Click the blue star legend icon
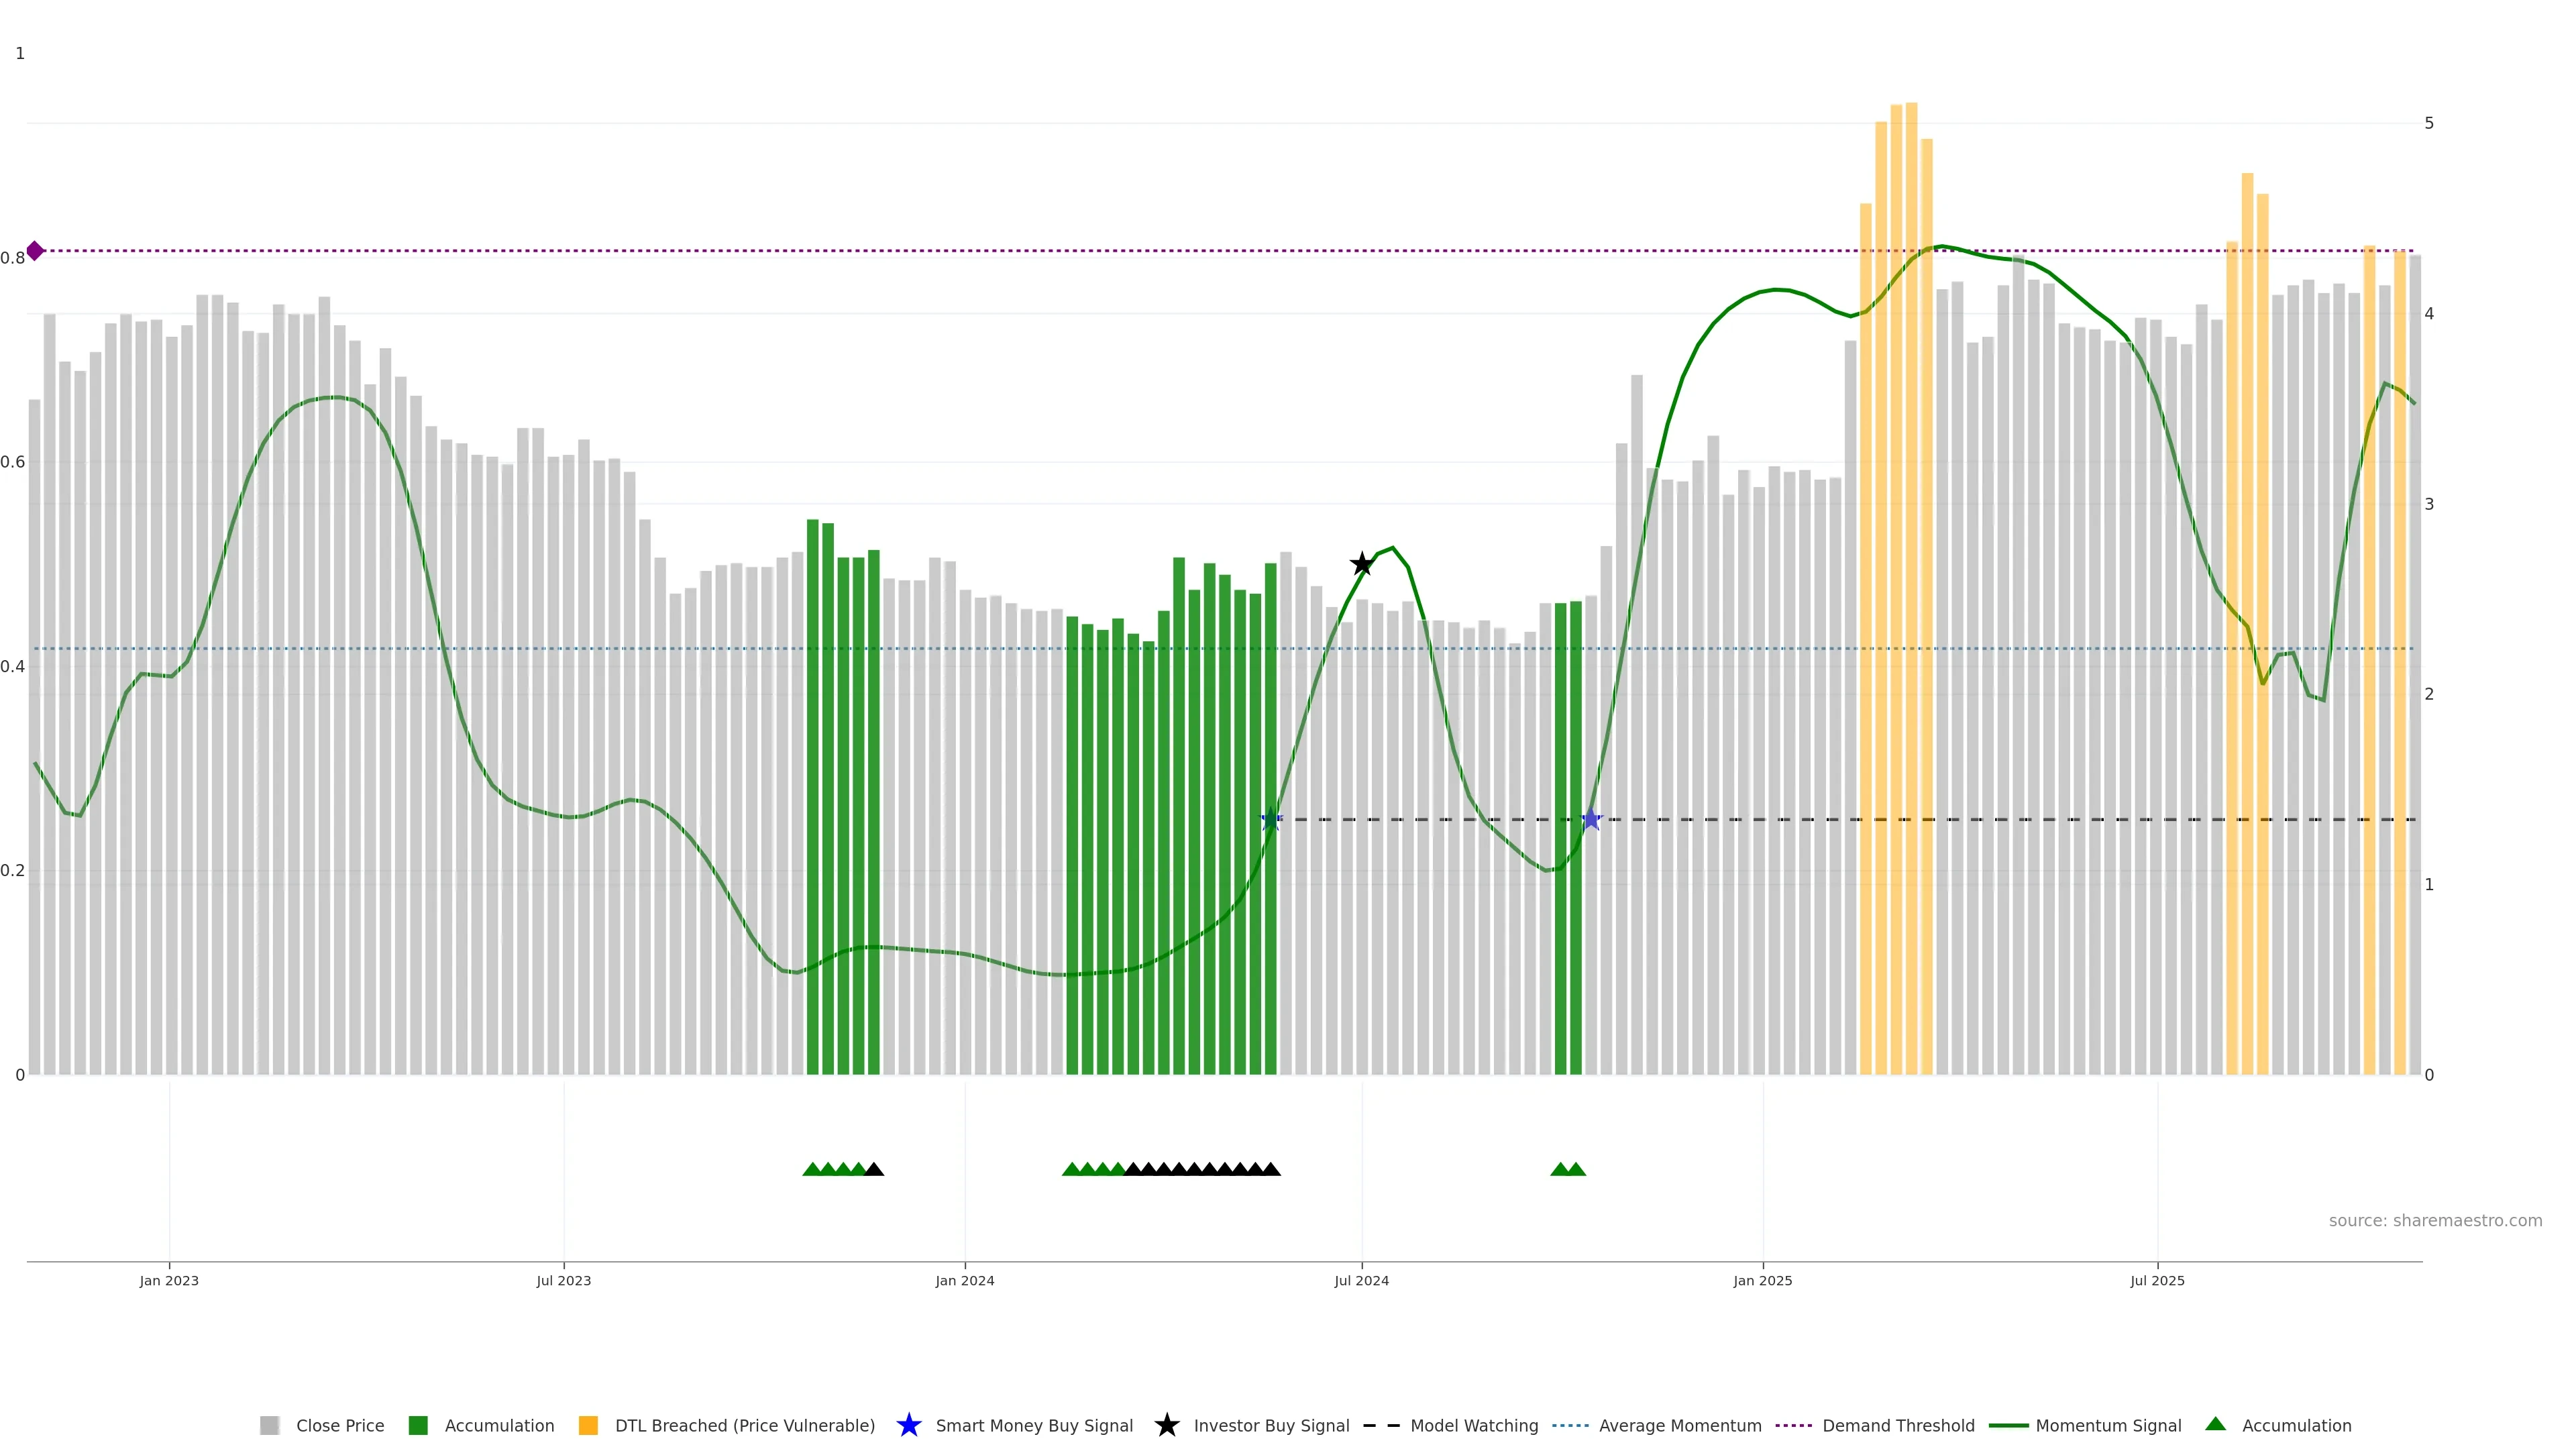The image size is (2576, 1449). [909, 1426]
